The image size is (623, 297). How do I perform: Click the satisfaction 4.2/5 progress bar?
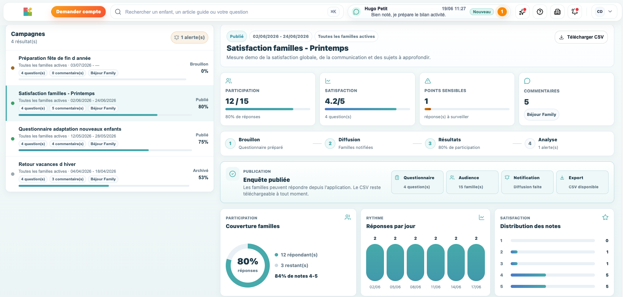[x=367, y=109]
